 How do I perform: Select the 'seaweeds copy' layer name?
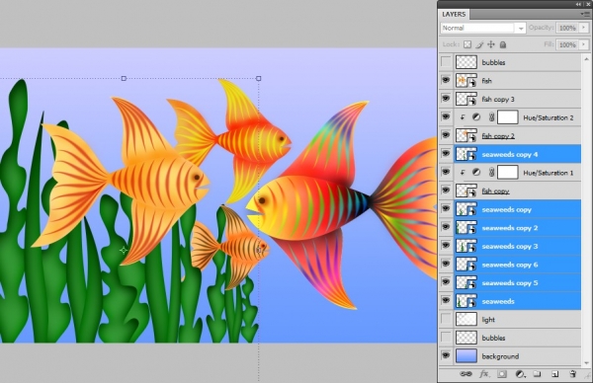pyautogui.click(x=506, y=209)
